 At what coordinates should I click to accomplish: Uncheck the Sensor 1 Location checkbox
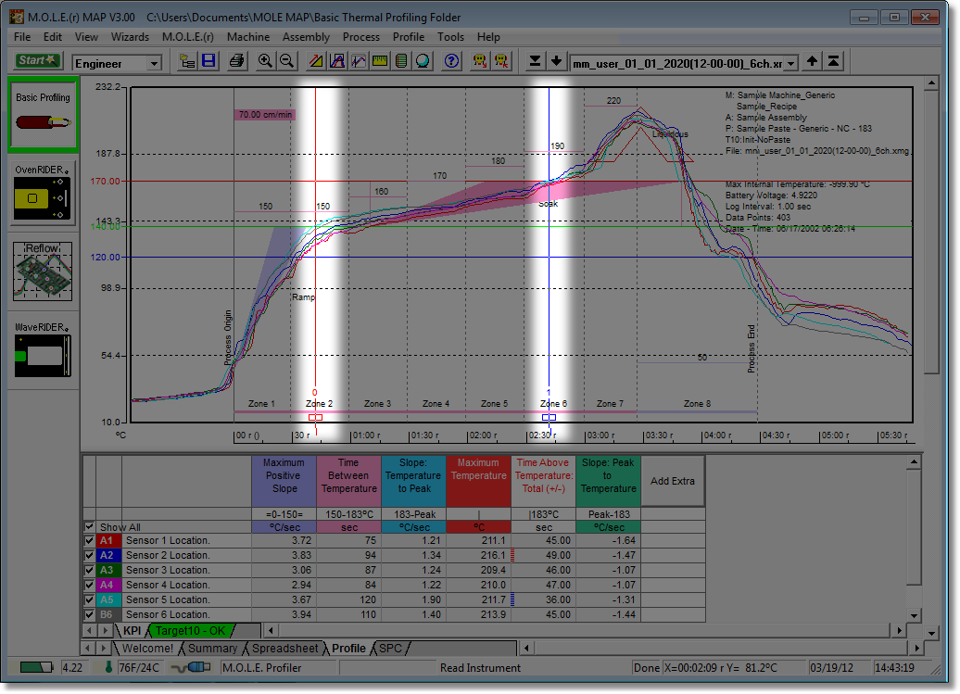click(89, 540)
